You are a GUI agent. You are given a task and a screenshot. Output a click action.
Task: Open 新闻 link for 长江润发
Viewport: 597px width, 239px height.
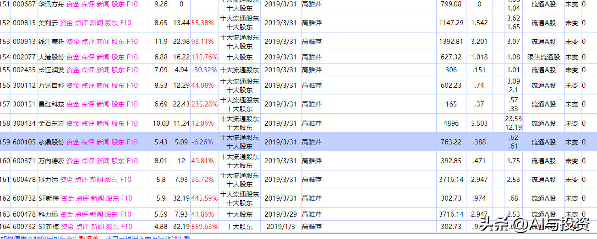coord(103,69)
